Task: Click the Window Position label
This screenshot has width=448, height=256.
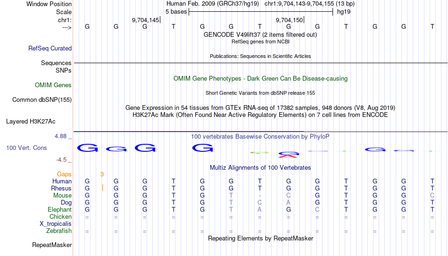Action: tap(49, 4)
